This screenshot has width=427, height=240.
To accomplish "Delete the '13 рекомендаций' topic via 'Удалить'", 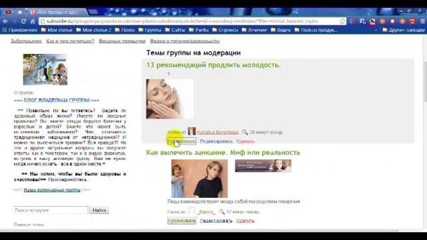I will click(246, 141).
